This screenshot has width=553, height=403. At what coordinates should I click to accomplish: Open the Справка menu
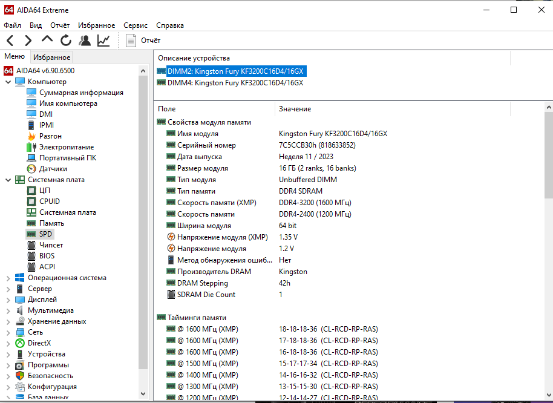click(x=170, y=25)
